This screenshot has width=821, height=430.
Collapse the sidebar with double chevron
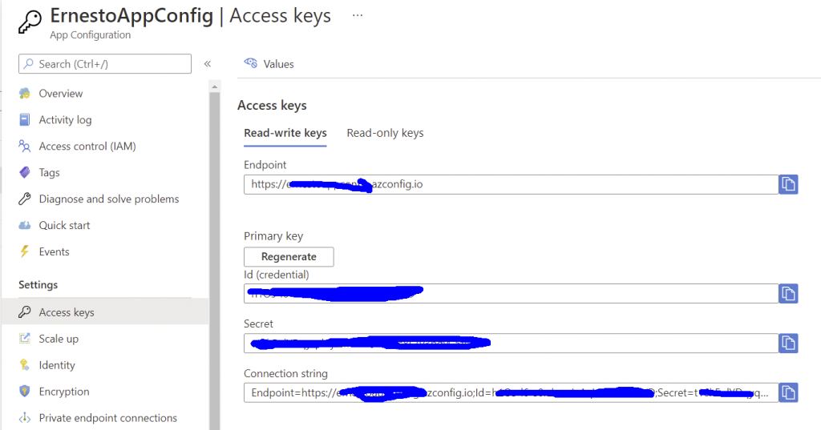click(208, 64)
